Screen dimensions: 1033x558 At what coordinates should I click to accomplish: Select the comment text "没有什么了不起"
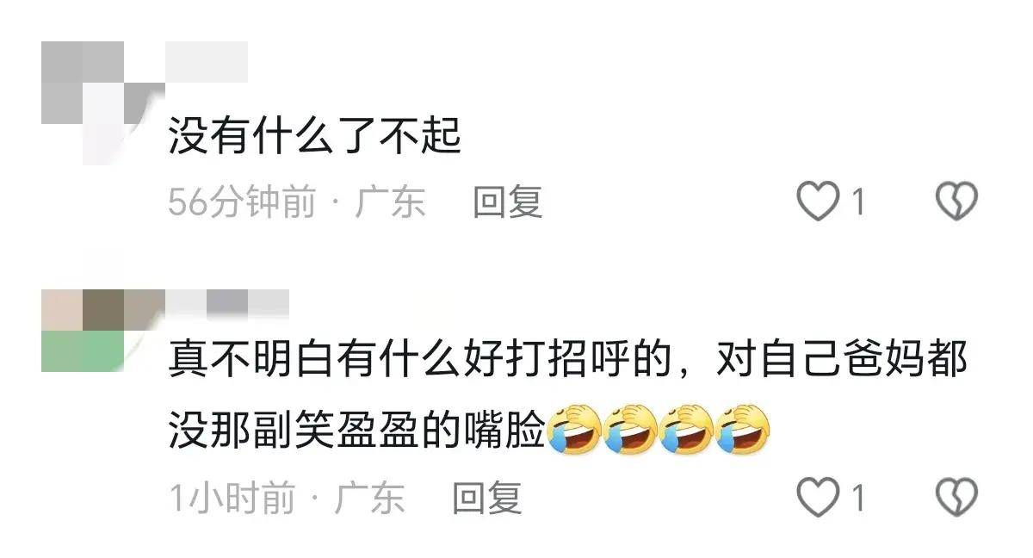pos(315,137)
